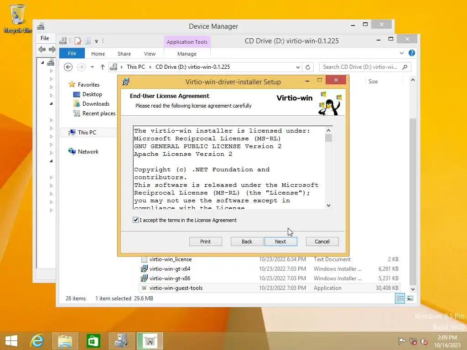Screen dimensions: 467x350
Task: Open the Recycle Bin on desktop
Action: 18,18
